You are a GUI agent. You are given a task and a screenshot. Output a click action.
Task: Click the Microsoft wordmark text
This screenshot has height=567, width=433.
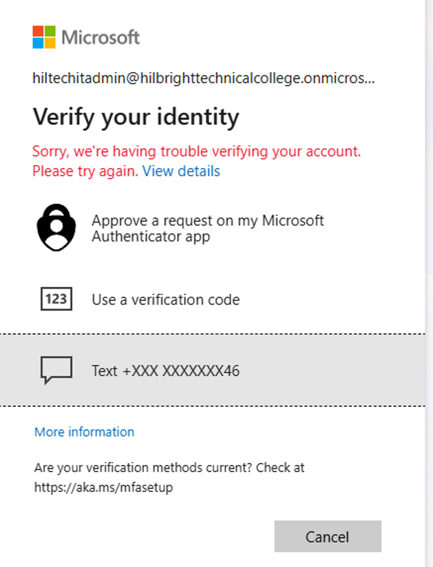tap(101, 37)
